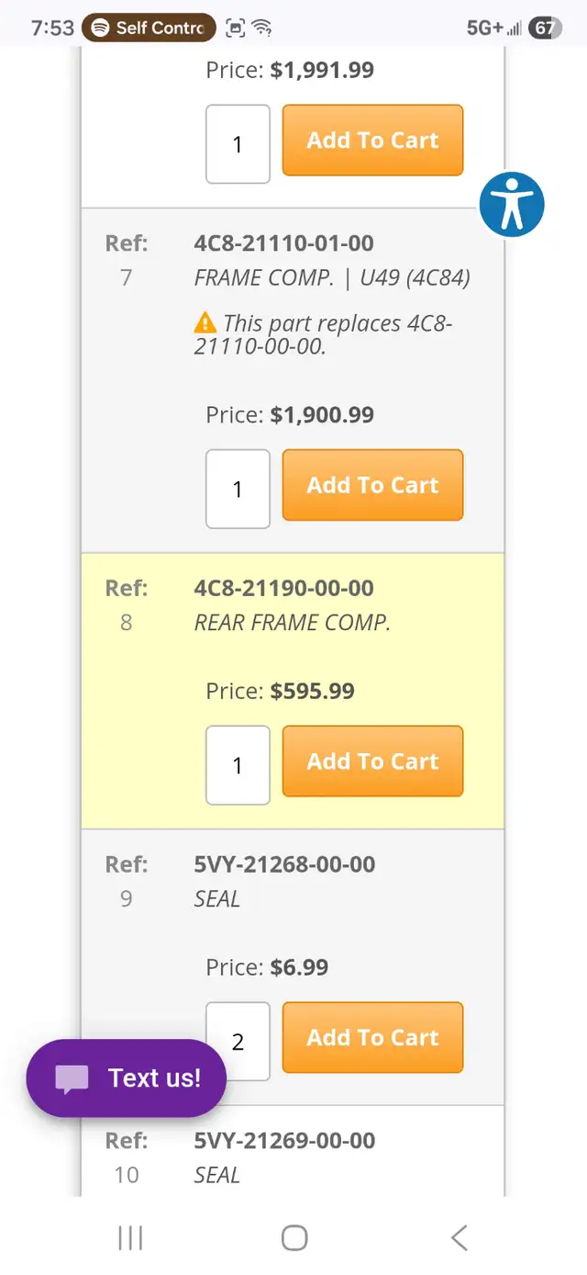This screenshot has width=587, height=1275.
Task: Edit quantity field for the $1,991.99 part
Action: tap(238, 144)
